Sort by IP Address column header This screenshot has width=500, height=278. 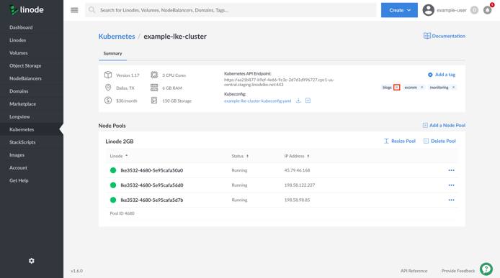point(297,156)
